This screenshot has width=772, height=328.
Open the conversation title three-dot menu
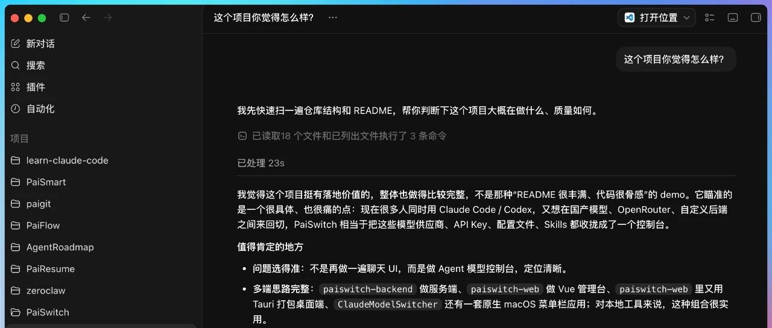pyautogui.click(x=333, y=17)
